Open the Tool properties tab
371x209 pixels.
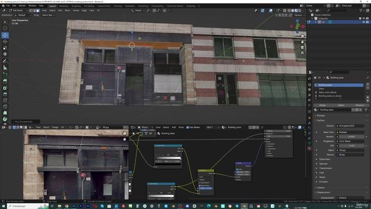[x=310, y=78]
